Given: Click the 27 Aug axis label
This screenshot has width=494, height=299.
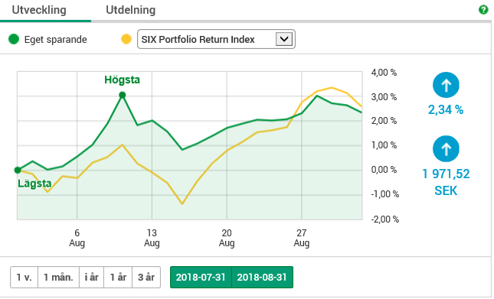Looking at the screenshot, I should 302,238.
